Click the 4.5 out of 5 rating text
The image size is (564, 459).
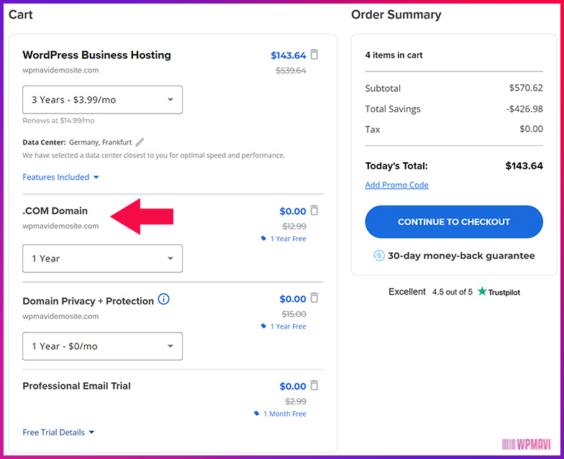tap(452, 292)
